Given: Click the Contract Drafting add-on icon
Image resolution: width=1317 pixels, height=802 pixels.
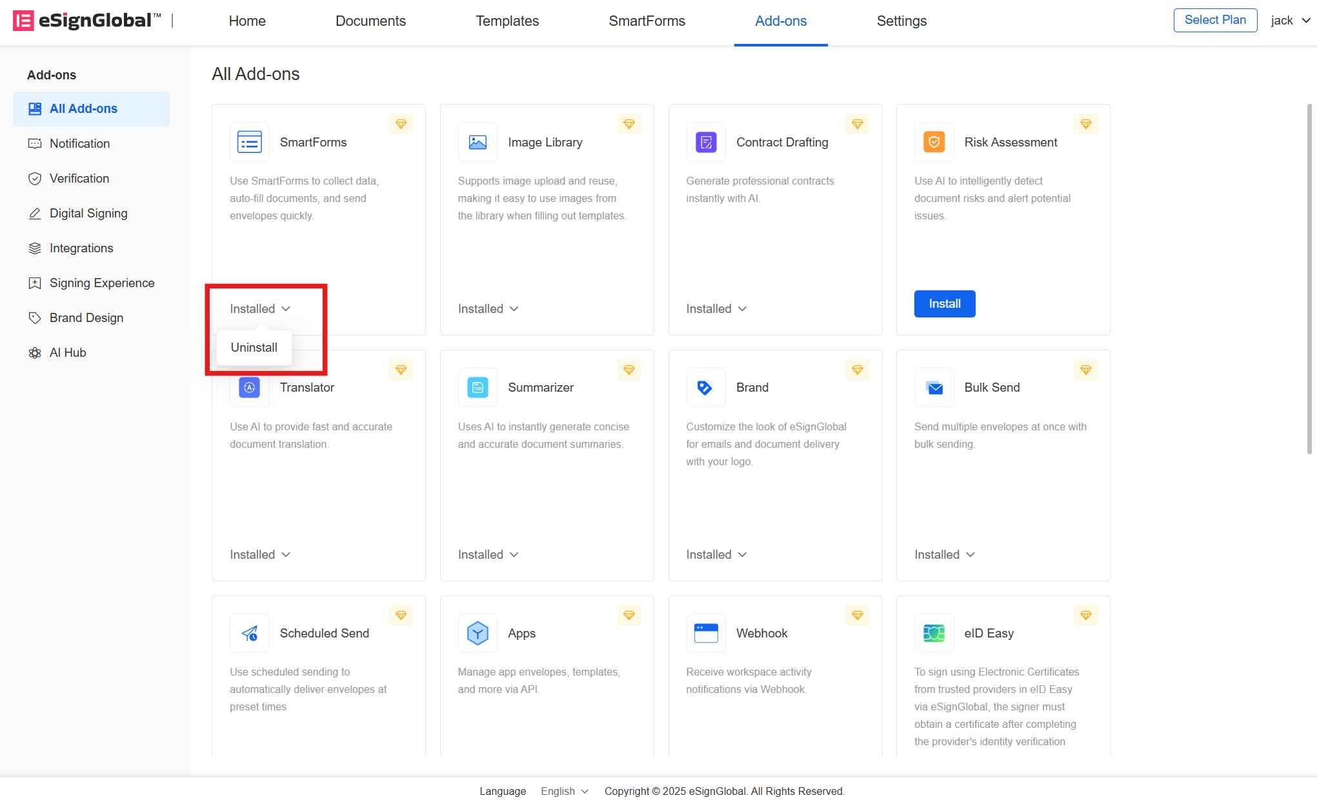Looking at the screenshot, I should 706,142.
